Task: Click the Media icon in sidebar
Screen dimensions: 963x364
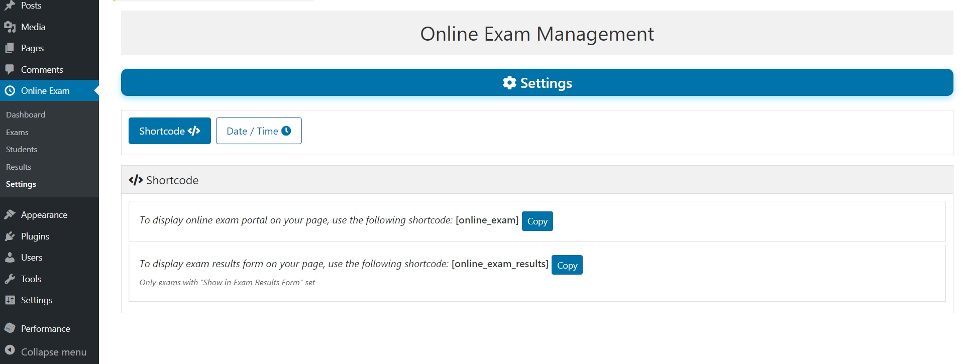Action: tap(10, 27)
